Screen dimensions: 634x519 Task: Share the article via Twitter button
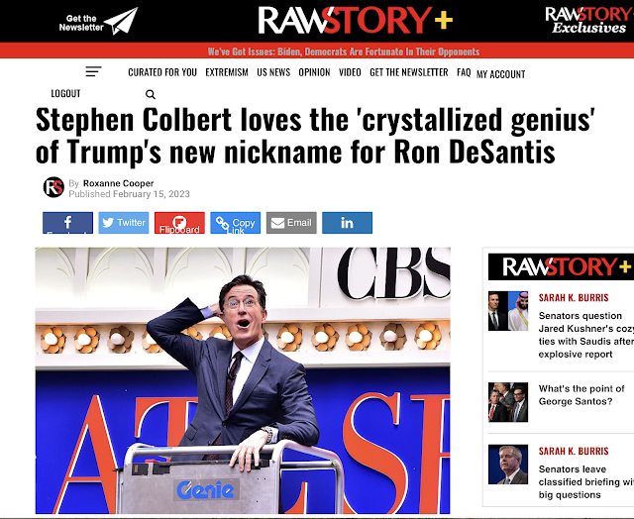point(124,223)
